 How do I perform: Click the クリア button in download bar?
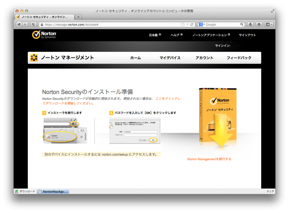point(270,191)
